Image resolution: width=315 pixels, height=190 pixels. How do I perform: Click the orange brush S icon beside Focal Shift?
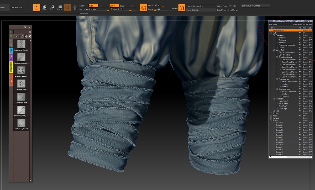click(x=143, y=8)
